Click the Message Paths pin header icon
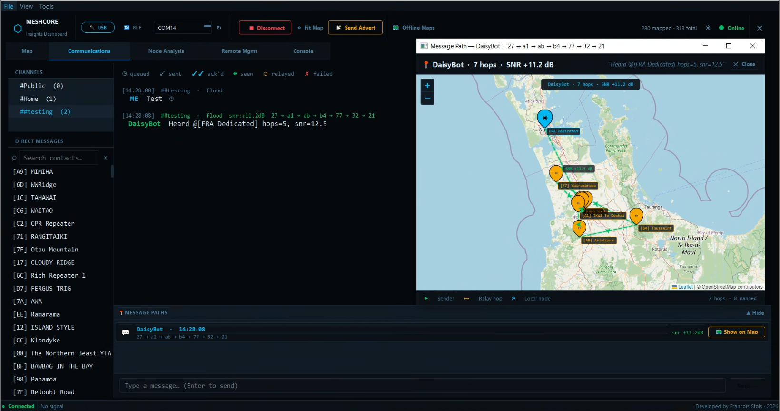Image resolution: width=780 pixels, height=411 pixels. pyautogui.click(x=121, y=313)
